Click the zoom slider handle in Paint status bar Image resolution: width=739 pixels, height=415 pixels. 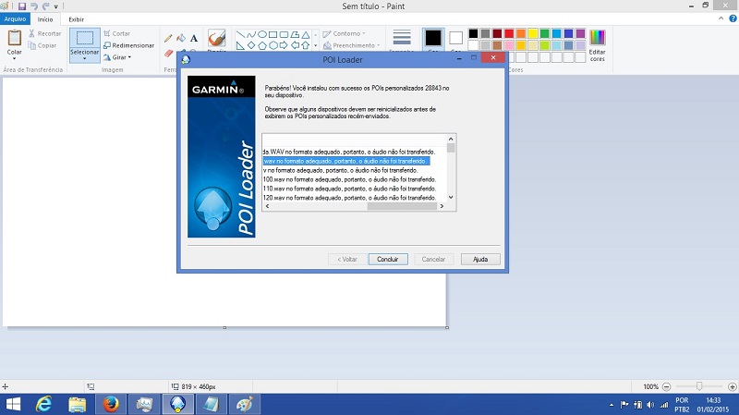(699, 386)
